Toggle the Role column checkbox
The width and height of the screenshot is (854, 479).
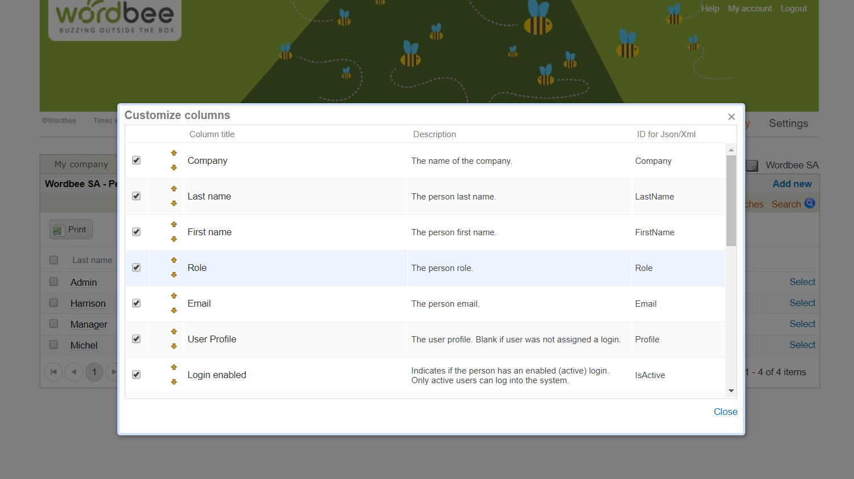pyautogui.click(x=137, y=268)
